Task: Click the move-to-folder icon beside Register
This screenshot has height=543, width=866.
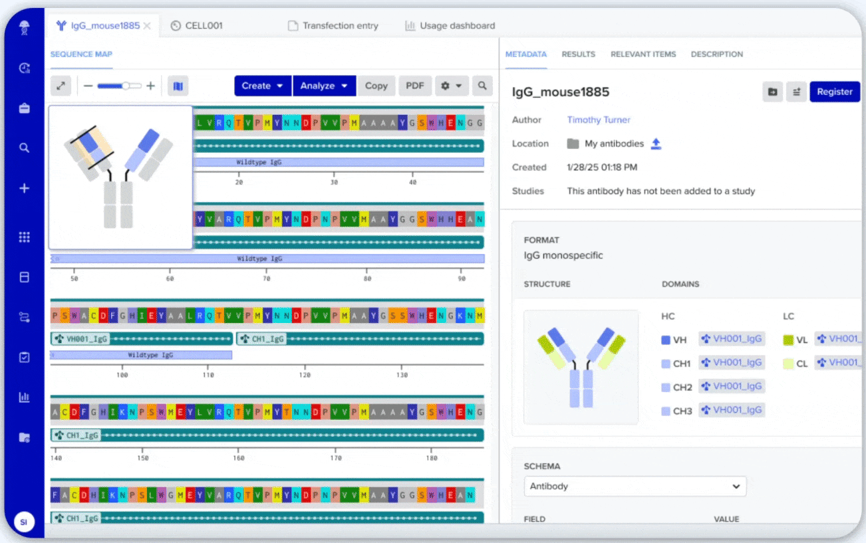Action: click(772, 92)
